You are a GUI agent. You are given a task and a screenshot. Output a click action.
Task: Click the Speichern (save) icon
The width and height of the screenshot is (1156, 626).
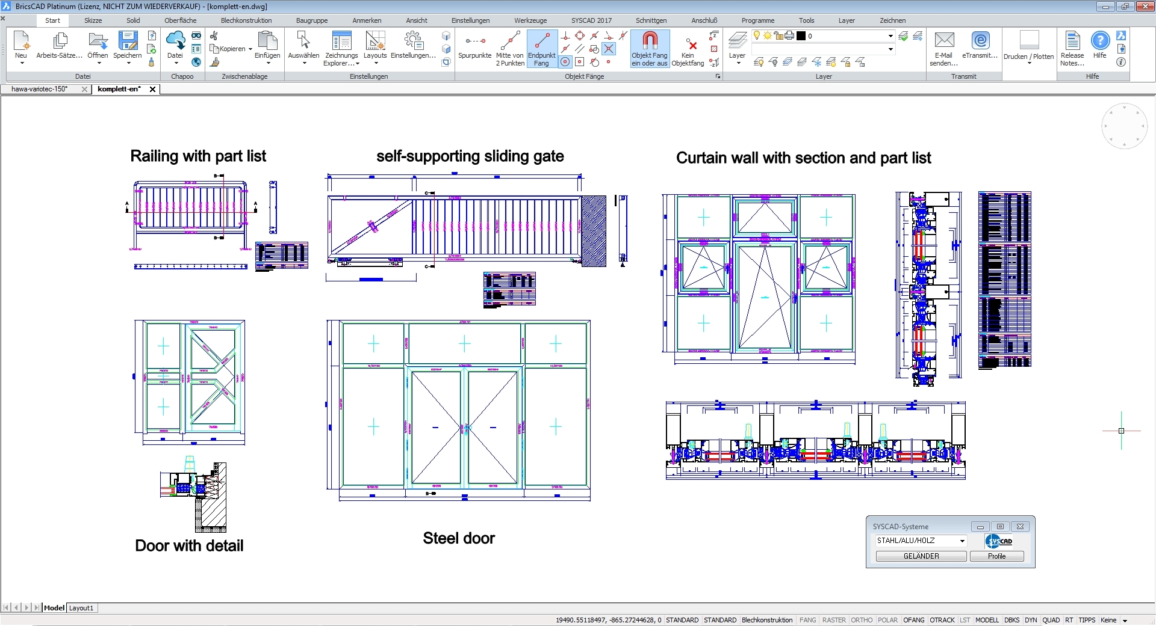point(128,41)
